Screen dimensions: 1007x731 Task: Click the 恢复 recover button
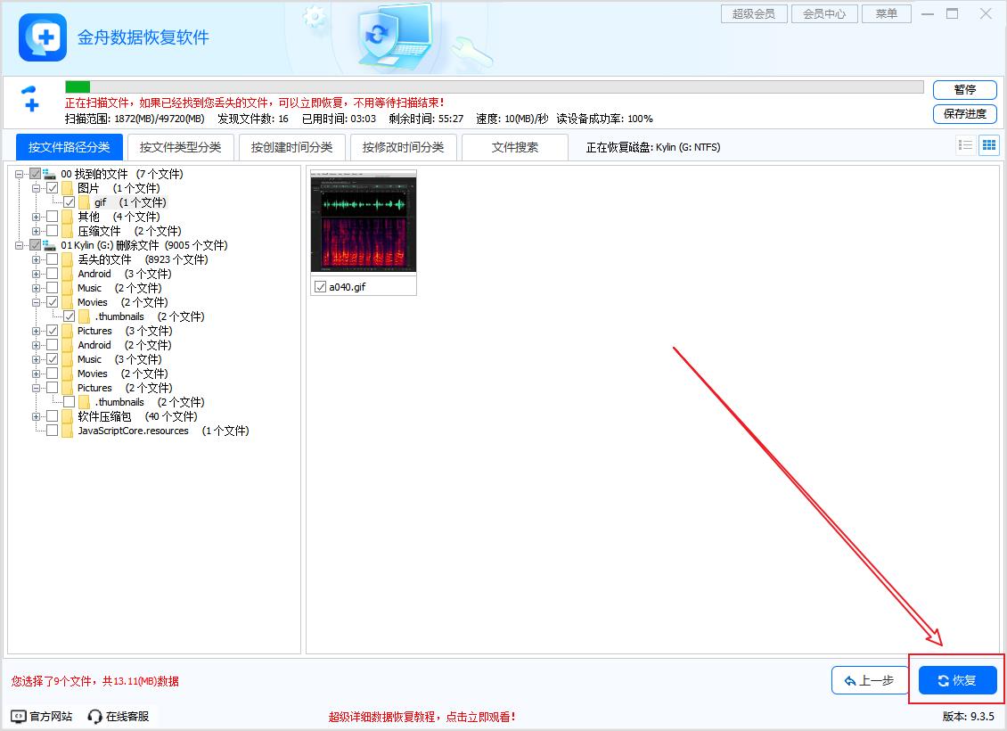[x=957, y=680]
